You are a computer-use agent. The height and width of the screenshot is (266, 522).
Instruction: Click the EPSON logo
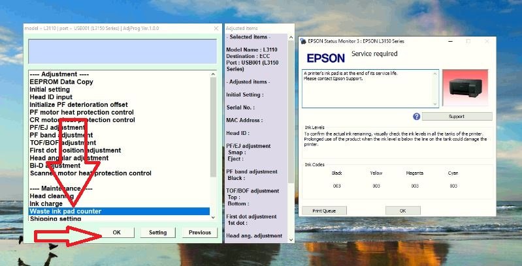point(325,59)
